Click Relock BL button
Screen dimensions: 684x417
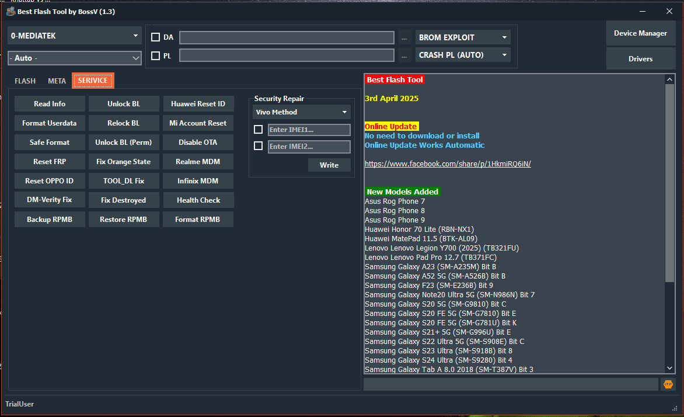124,123
